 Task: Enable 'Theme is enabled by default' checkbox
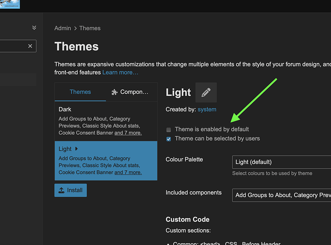pos(168,130)
